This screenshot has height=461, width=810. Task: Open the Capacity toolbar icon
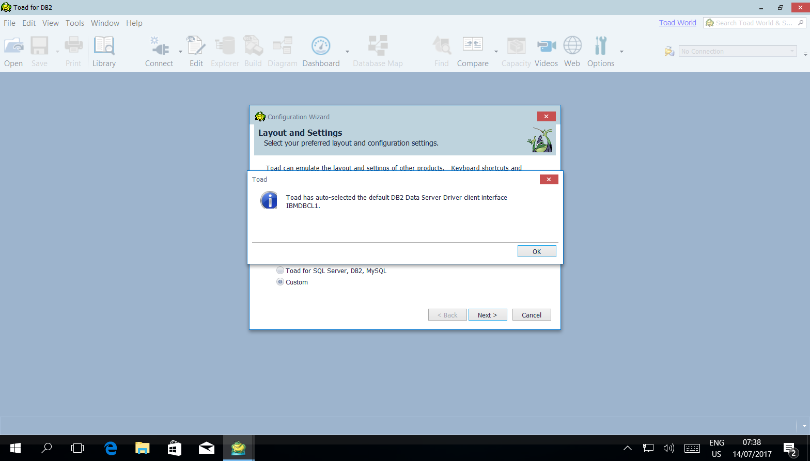point(516,46)
